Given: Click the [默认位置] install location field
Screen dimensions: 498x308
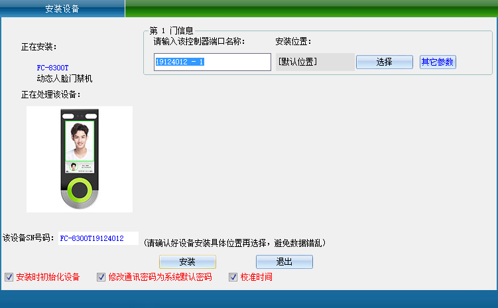Looking at the screenshot, I should [314, 62].
